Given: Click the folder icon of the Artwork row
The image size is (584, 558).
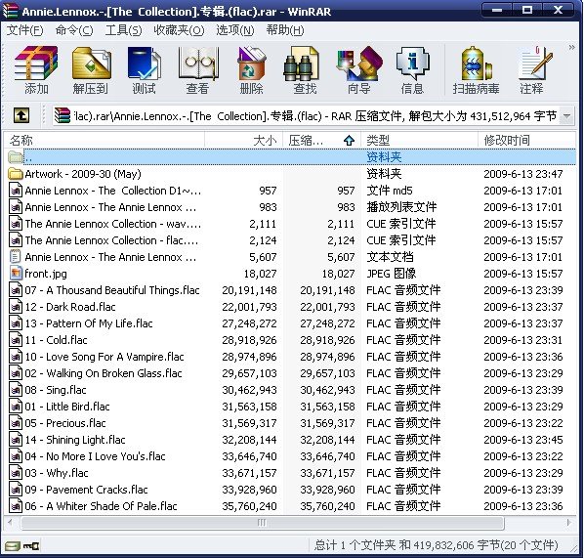Looking at the screenshot, I should coord(16,174).
